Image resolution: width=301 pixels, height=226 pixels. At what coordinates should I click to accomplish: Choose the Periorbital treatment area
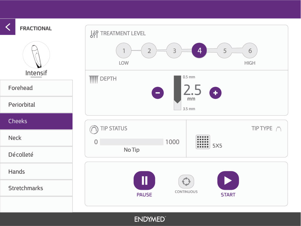(x=36, y=105)
